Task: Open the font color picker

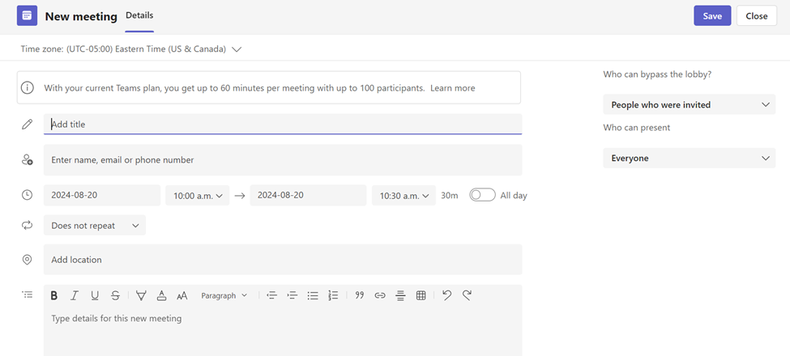Action: (x=161, y=296)
